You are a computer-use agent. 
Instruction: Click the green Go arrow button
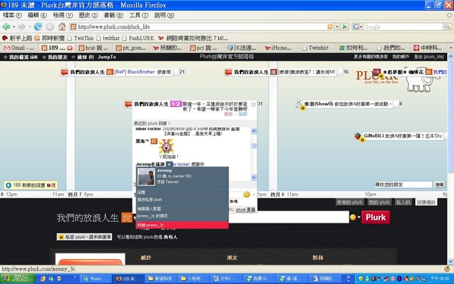[344, 27]
